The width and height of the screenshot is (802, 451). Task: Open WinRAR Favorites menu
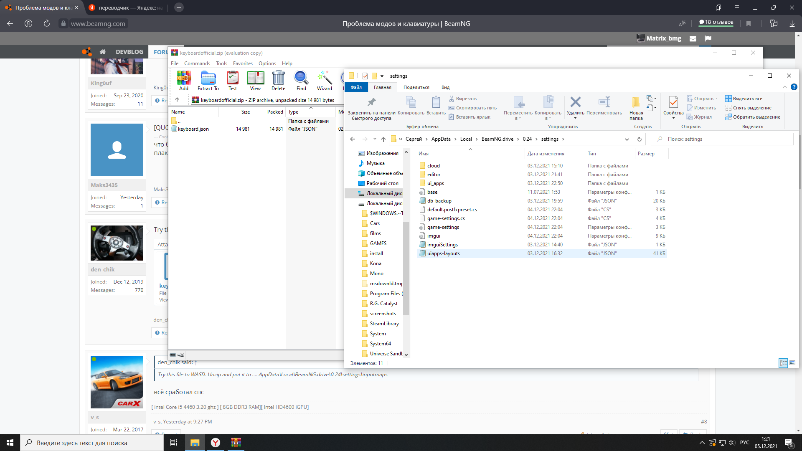click(x=243, y=63)
